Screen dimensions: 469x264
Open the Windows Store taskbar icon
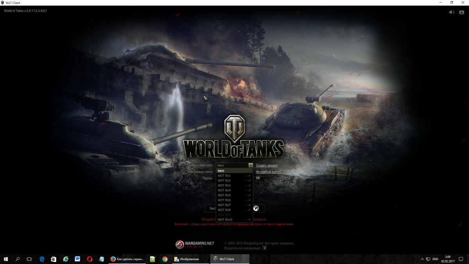(x=54, y=259)
